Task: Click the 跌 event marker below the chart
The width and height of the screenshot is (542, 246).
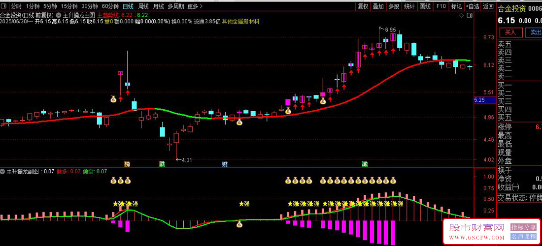Action: point(162,164)
